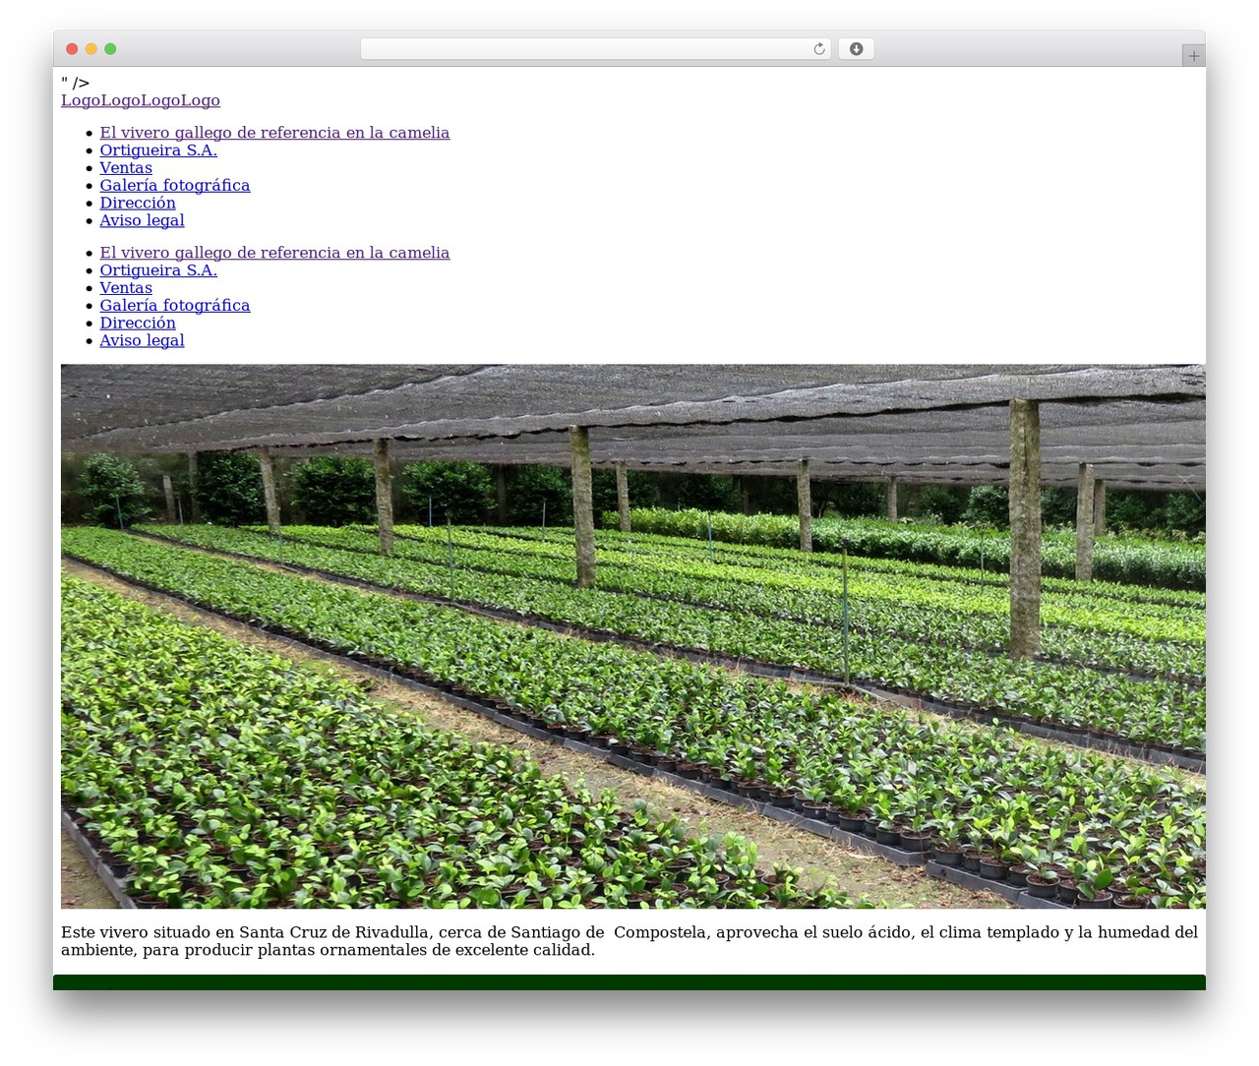Image resolution: width=1259 pixels, height=1066 pixels.
Task: Click the nursery greenhouse photo
Action: pos(633,636)
